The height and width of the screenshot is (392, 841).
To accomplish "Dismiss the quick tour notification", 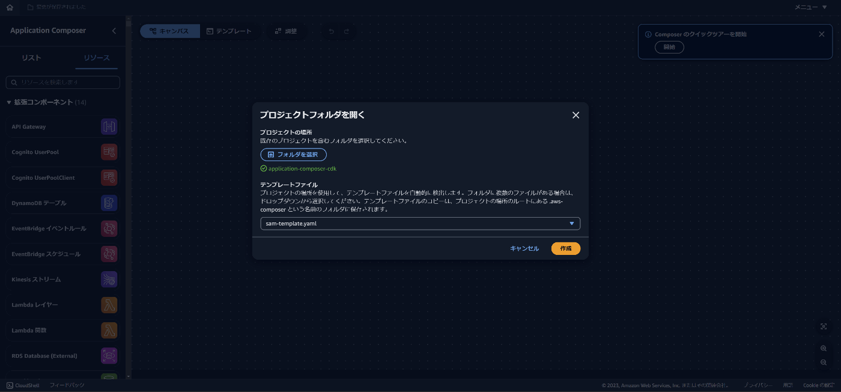I will 821,34.
